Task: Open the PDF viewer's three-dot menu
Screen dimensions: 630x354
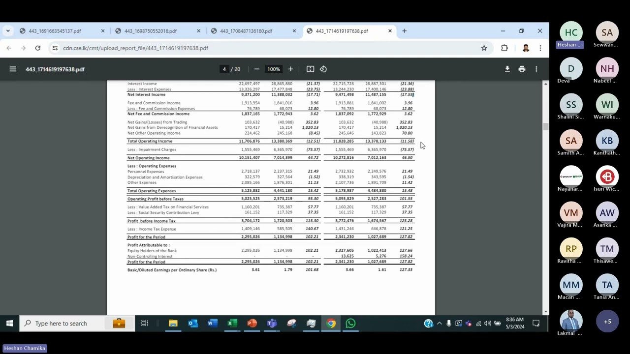Action: [536, 69]
